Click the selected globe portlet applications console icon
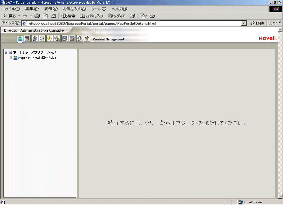 pyautogui.click(x=20, y=39)
